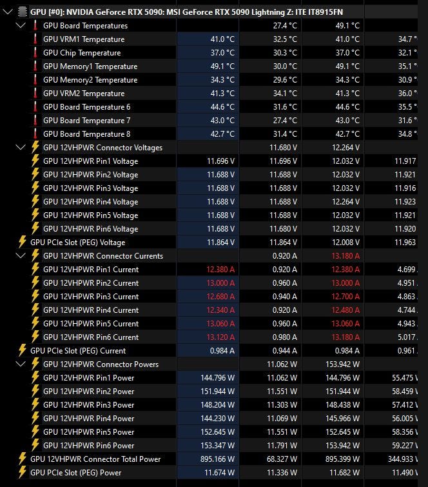Click lightning icon of 12VHPWR Pin4 Power
This screenshot has height=487, width=428.
pyautogui.click(x=35, y=418)
